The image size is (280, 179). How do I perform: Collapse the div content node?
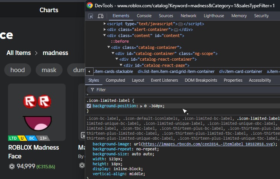(x=105, y=35)
